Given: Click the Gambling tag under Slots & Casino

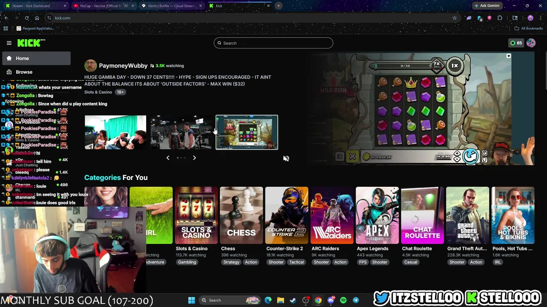Looking at the screenshot, I should click(187, 262).
